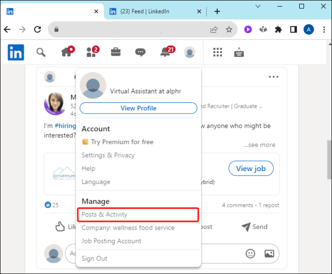Switch to the (23) Feed | LinkedIn tab
Image resolution: width=332 pixels, height=274 pixels.
pos(155,12)
